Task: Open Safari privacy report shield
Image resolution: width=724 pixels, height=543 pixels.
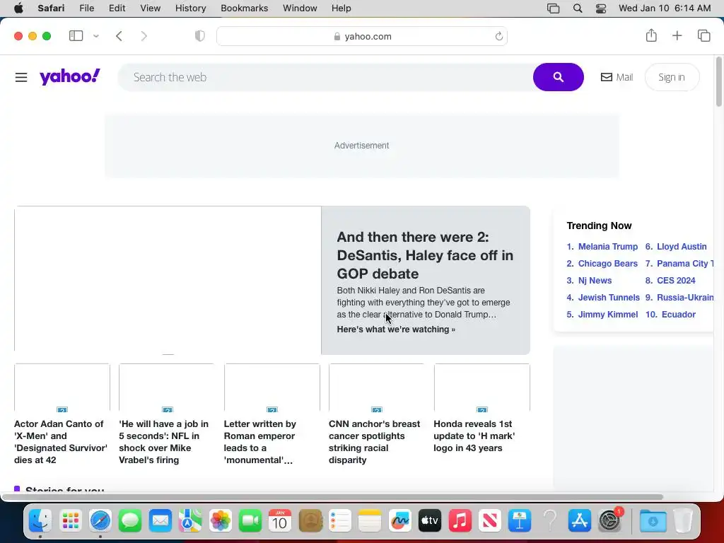Action: (199, 35)
